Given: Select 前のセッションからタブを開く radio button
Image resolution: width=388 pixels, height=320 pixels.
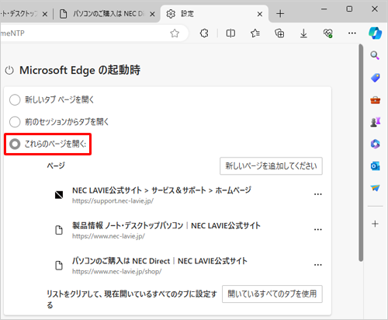Looking at the screenshot, I should [x=15, y=122].
